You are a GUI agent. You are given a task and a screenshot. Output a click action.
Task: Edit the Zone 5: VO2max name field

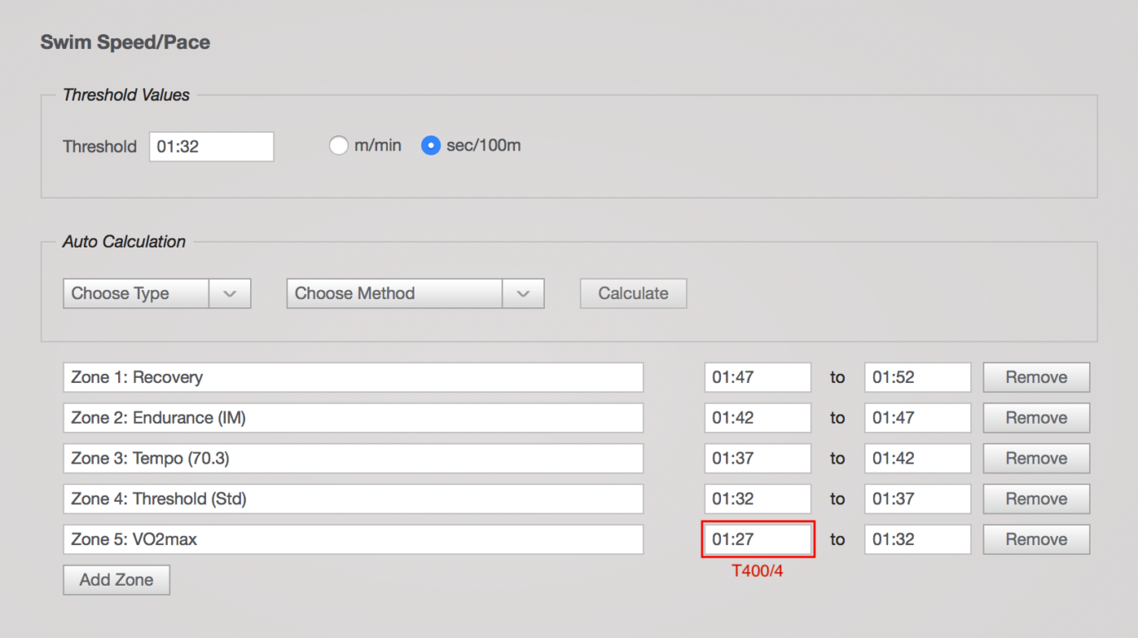click(x=353, y=540)
